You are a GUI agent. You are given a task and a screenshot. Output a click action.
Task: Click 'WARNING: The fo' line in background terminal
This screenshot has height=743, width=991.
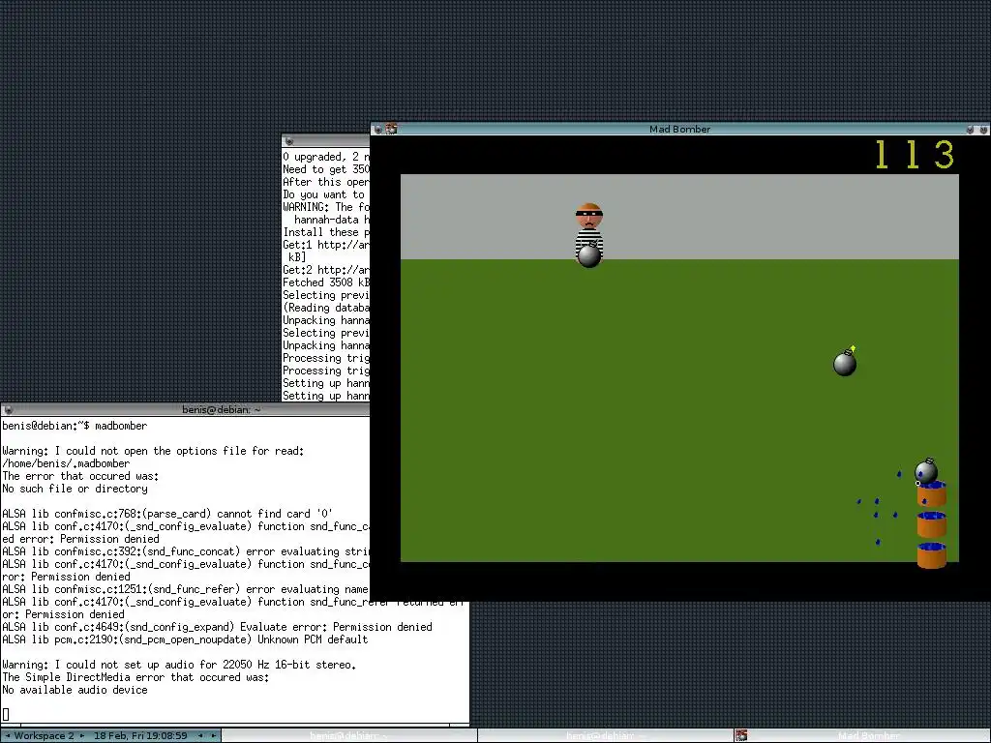pyautogui.click(x=326, y=207)
